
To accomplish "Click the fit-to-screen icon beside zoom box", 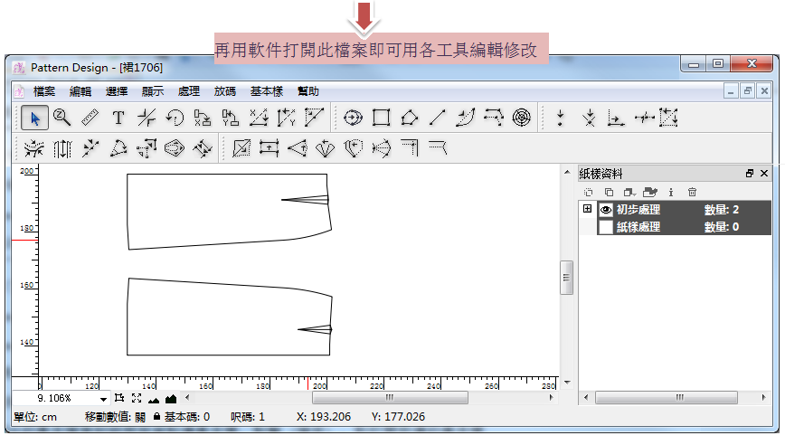I will (137, 398).
